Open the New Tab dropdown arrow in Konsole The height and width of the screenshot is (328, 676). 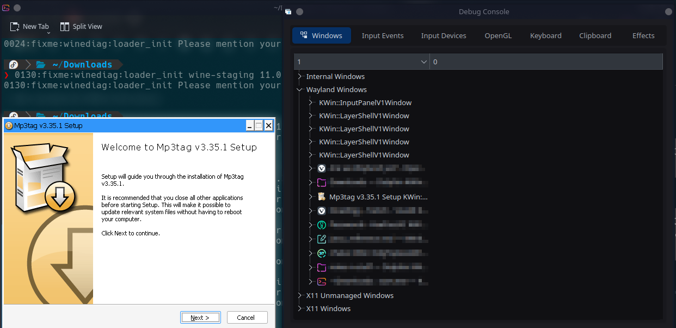[48, 33]
